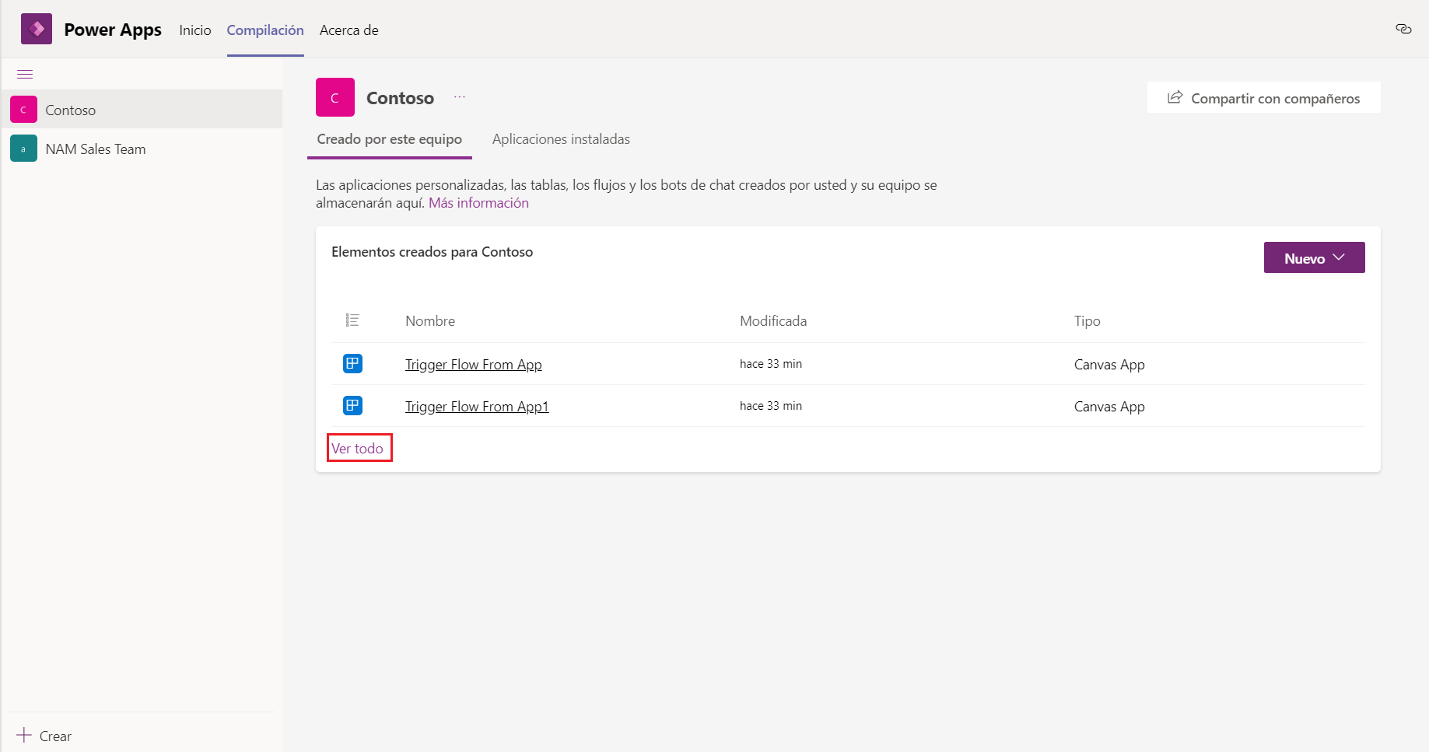This screenshot has width=1429, height=752.
Task: Open the Más información link
Action: click(478, 203)
